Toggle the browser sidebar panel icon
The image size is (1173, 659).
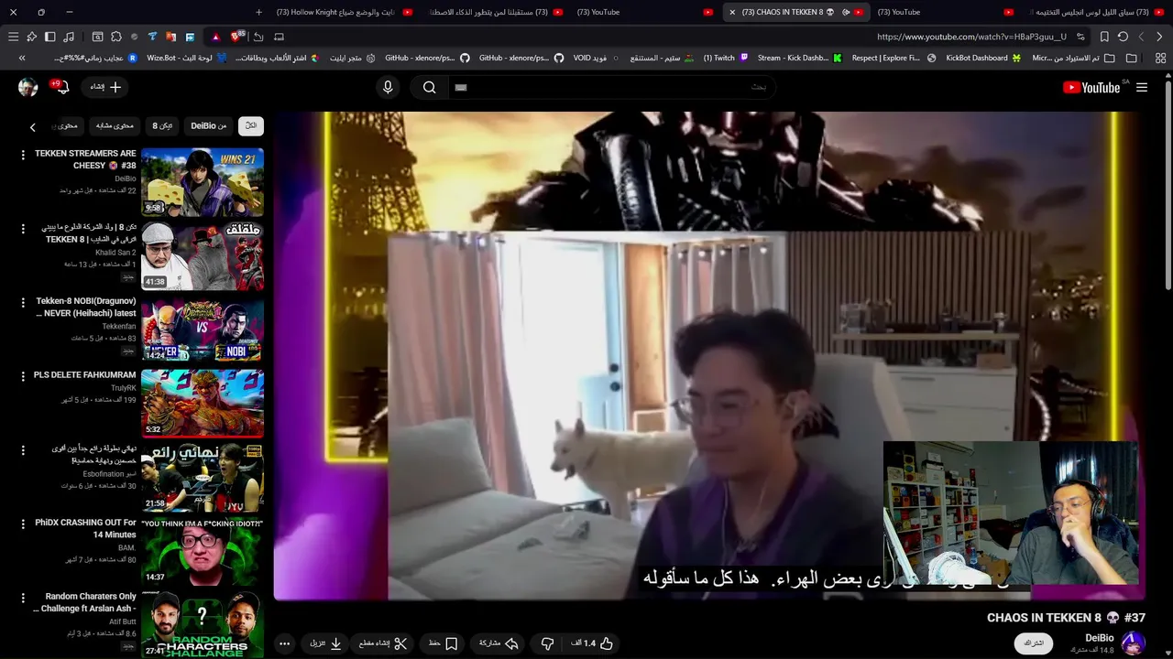click(50, 37)
